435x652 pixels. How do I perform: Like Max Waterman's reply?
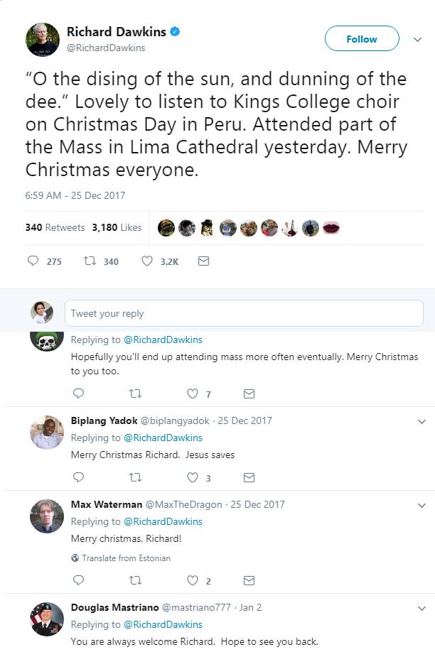pyautogui.click(x=192, y=580)
